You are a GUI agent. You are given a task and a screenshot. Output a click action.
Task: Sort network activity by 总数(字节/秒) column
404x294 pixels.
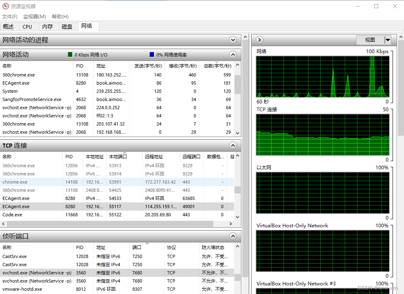[217, 66]
